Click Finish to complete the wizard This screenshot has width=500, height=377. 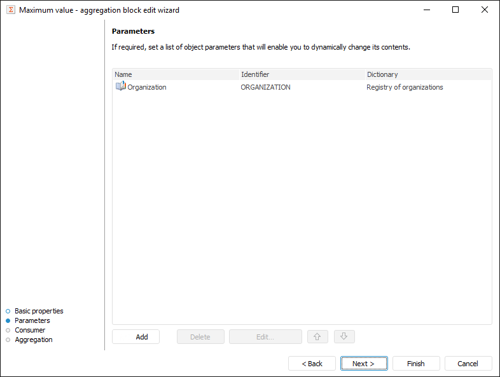[416, 364]
